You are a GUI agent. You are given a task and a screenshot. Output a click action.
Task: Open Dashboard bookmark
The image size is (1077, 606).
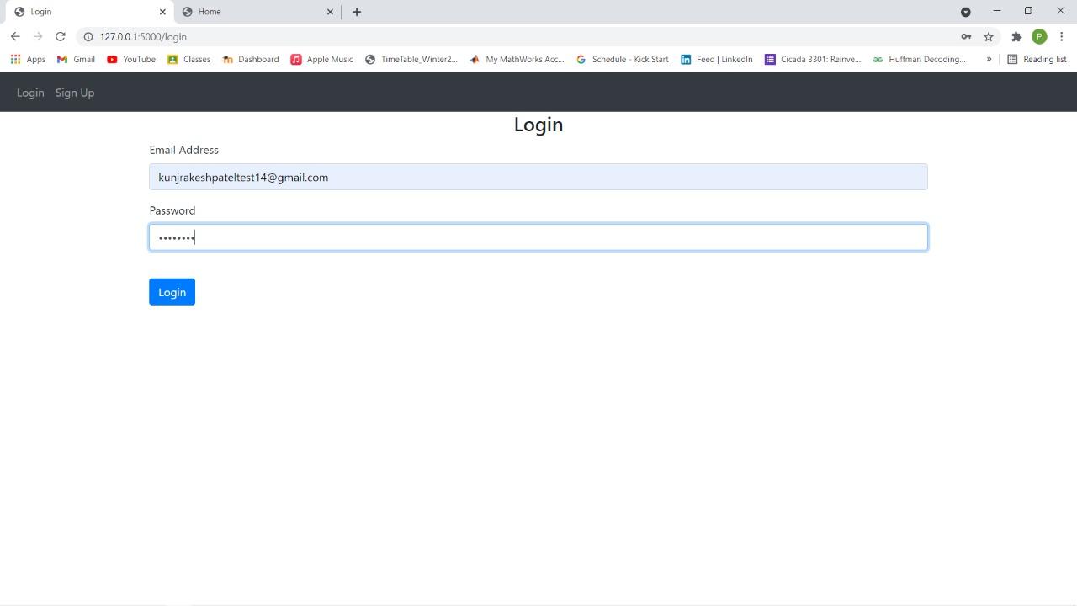(250, 59)
